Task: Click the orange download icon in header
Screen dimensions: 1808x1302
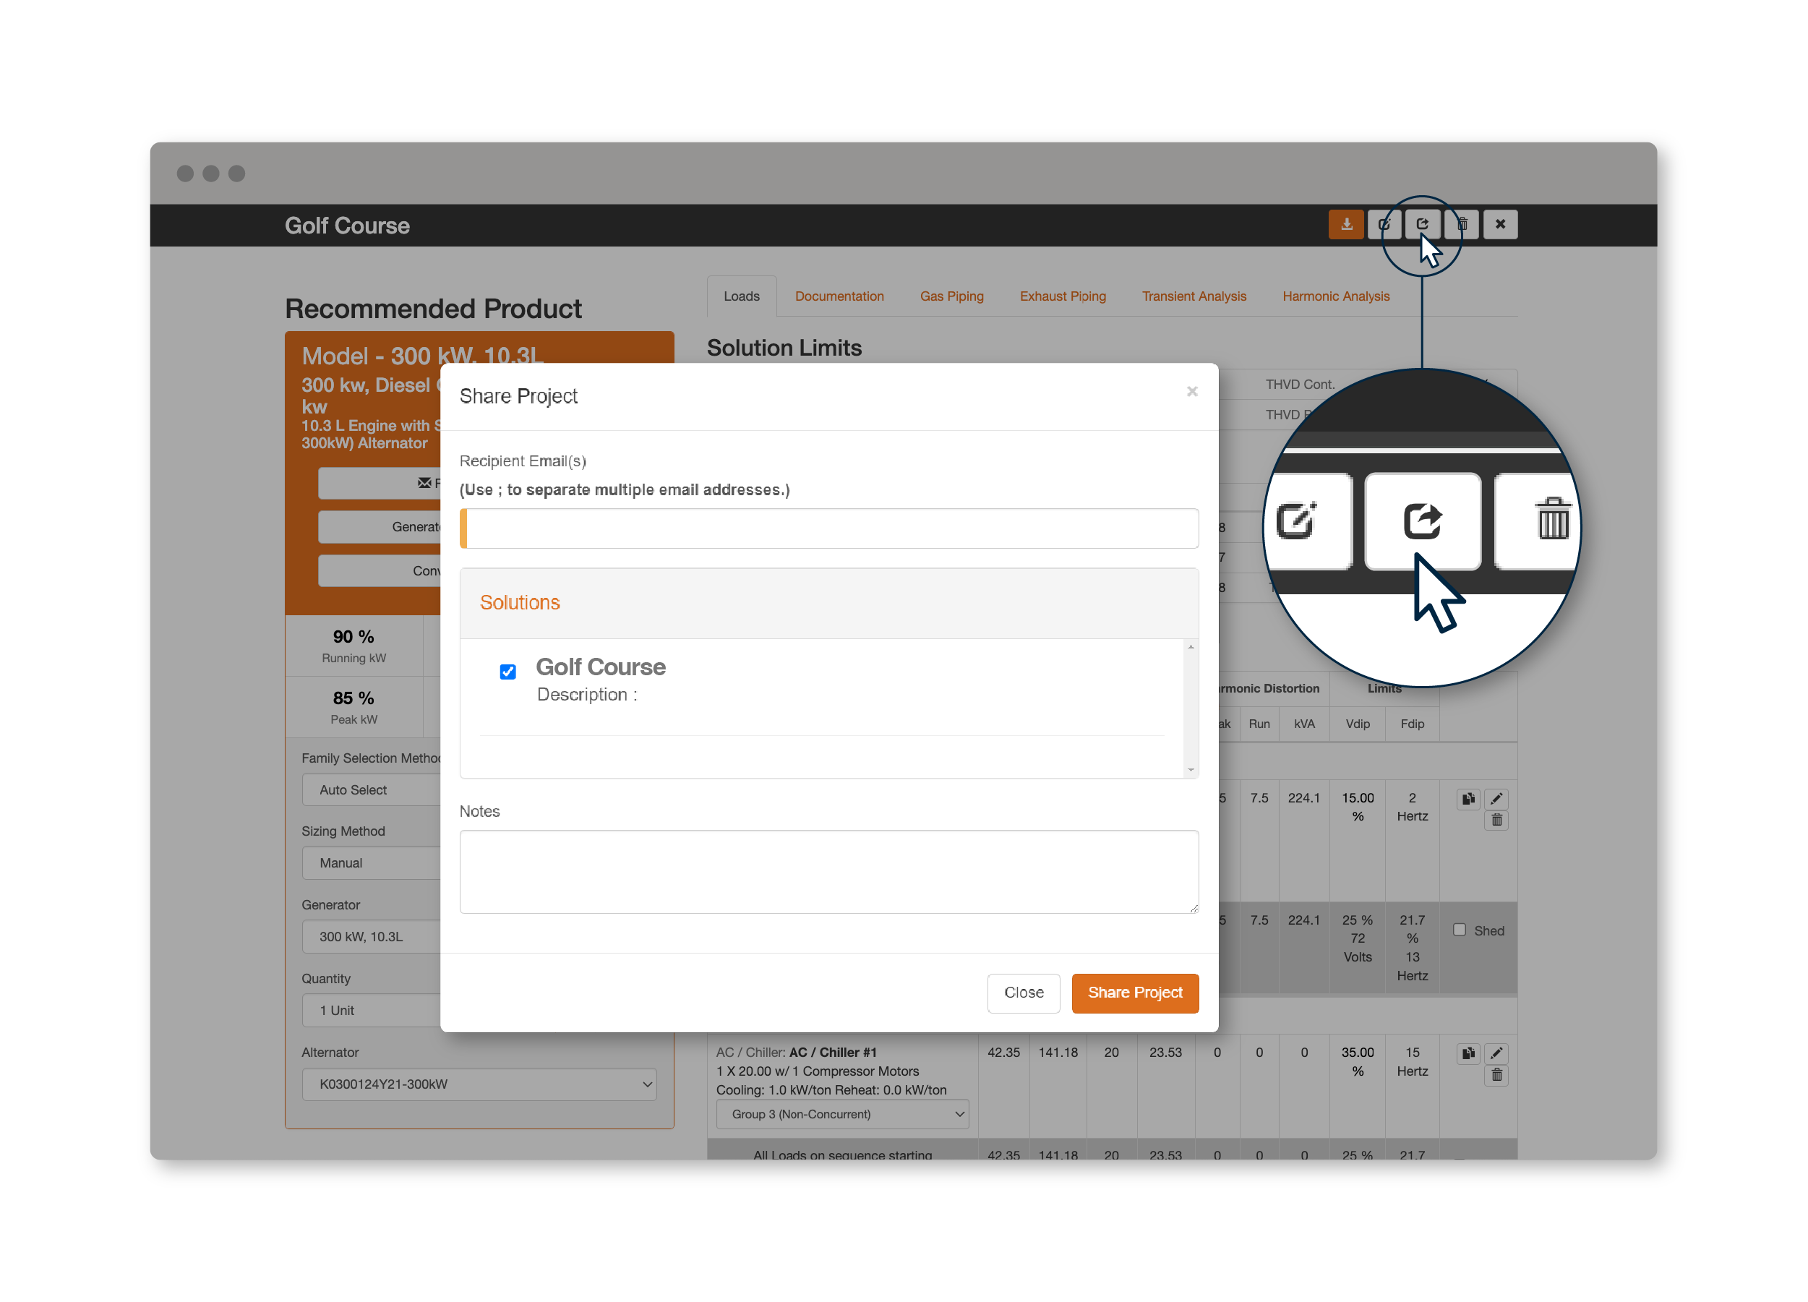Action: pyautogui.click(x=1345, y=225)
